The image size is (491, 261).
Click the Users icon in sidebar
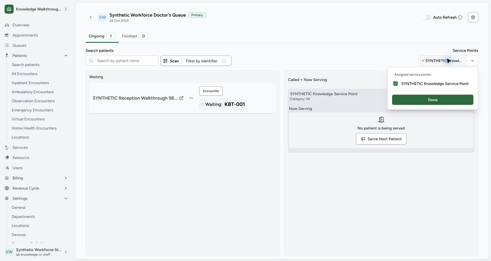(7, 168)
